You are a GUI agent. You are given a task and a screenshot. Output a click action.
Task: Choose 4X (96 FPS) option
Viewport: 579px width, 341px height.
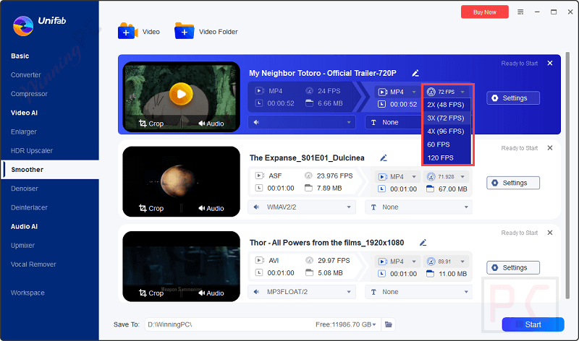(x=447, y=131)
